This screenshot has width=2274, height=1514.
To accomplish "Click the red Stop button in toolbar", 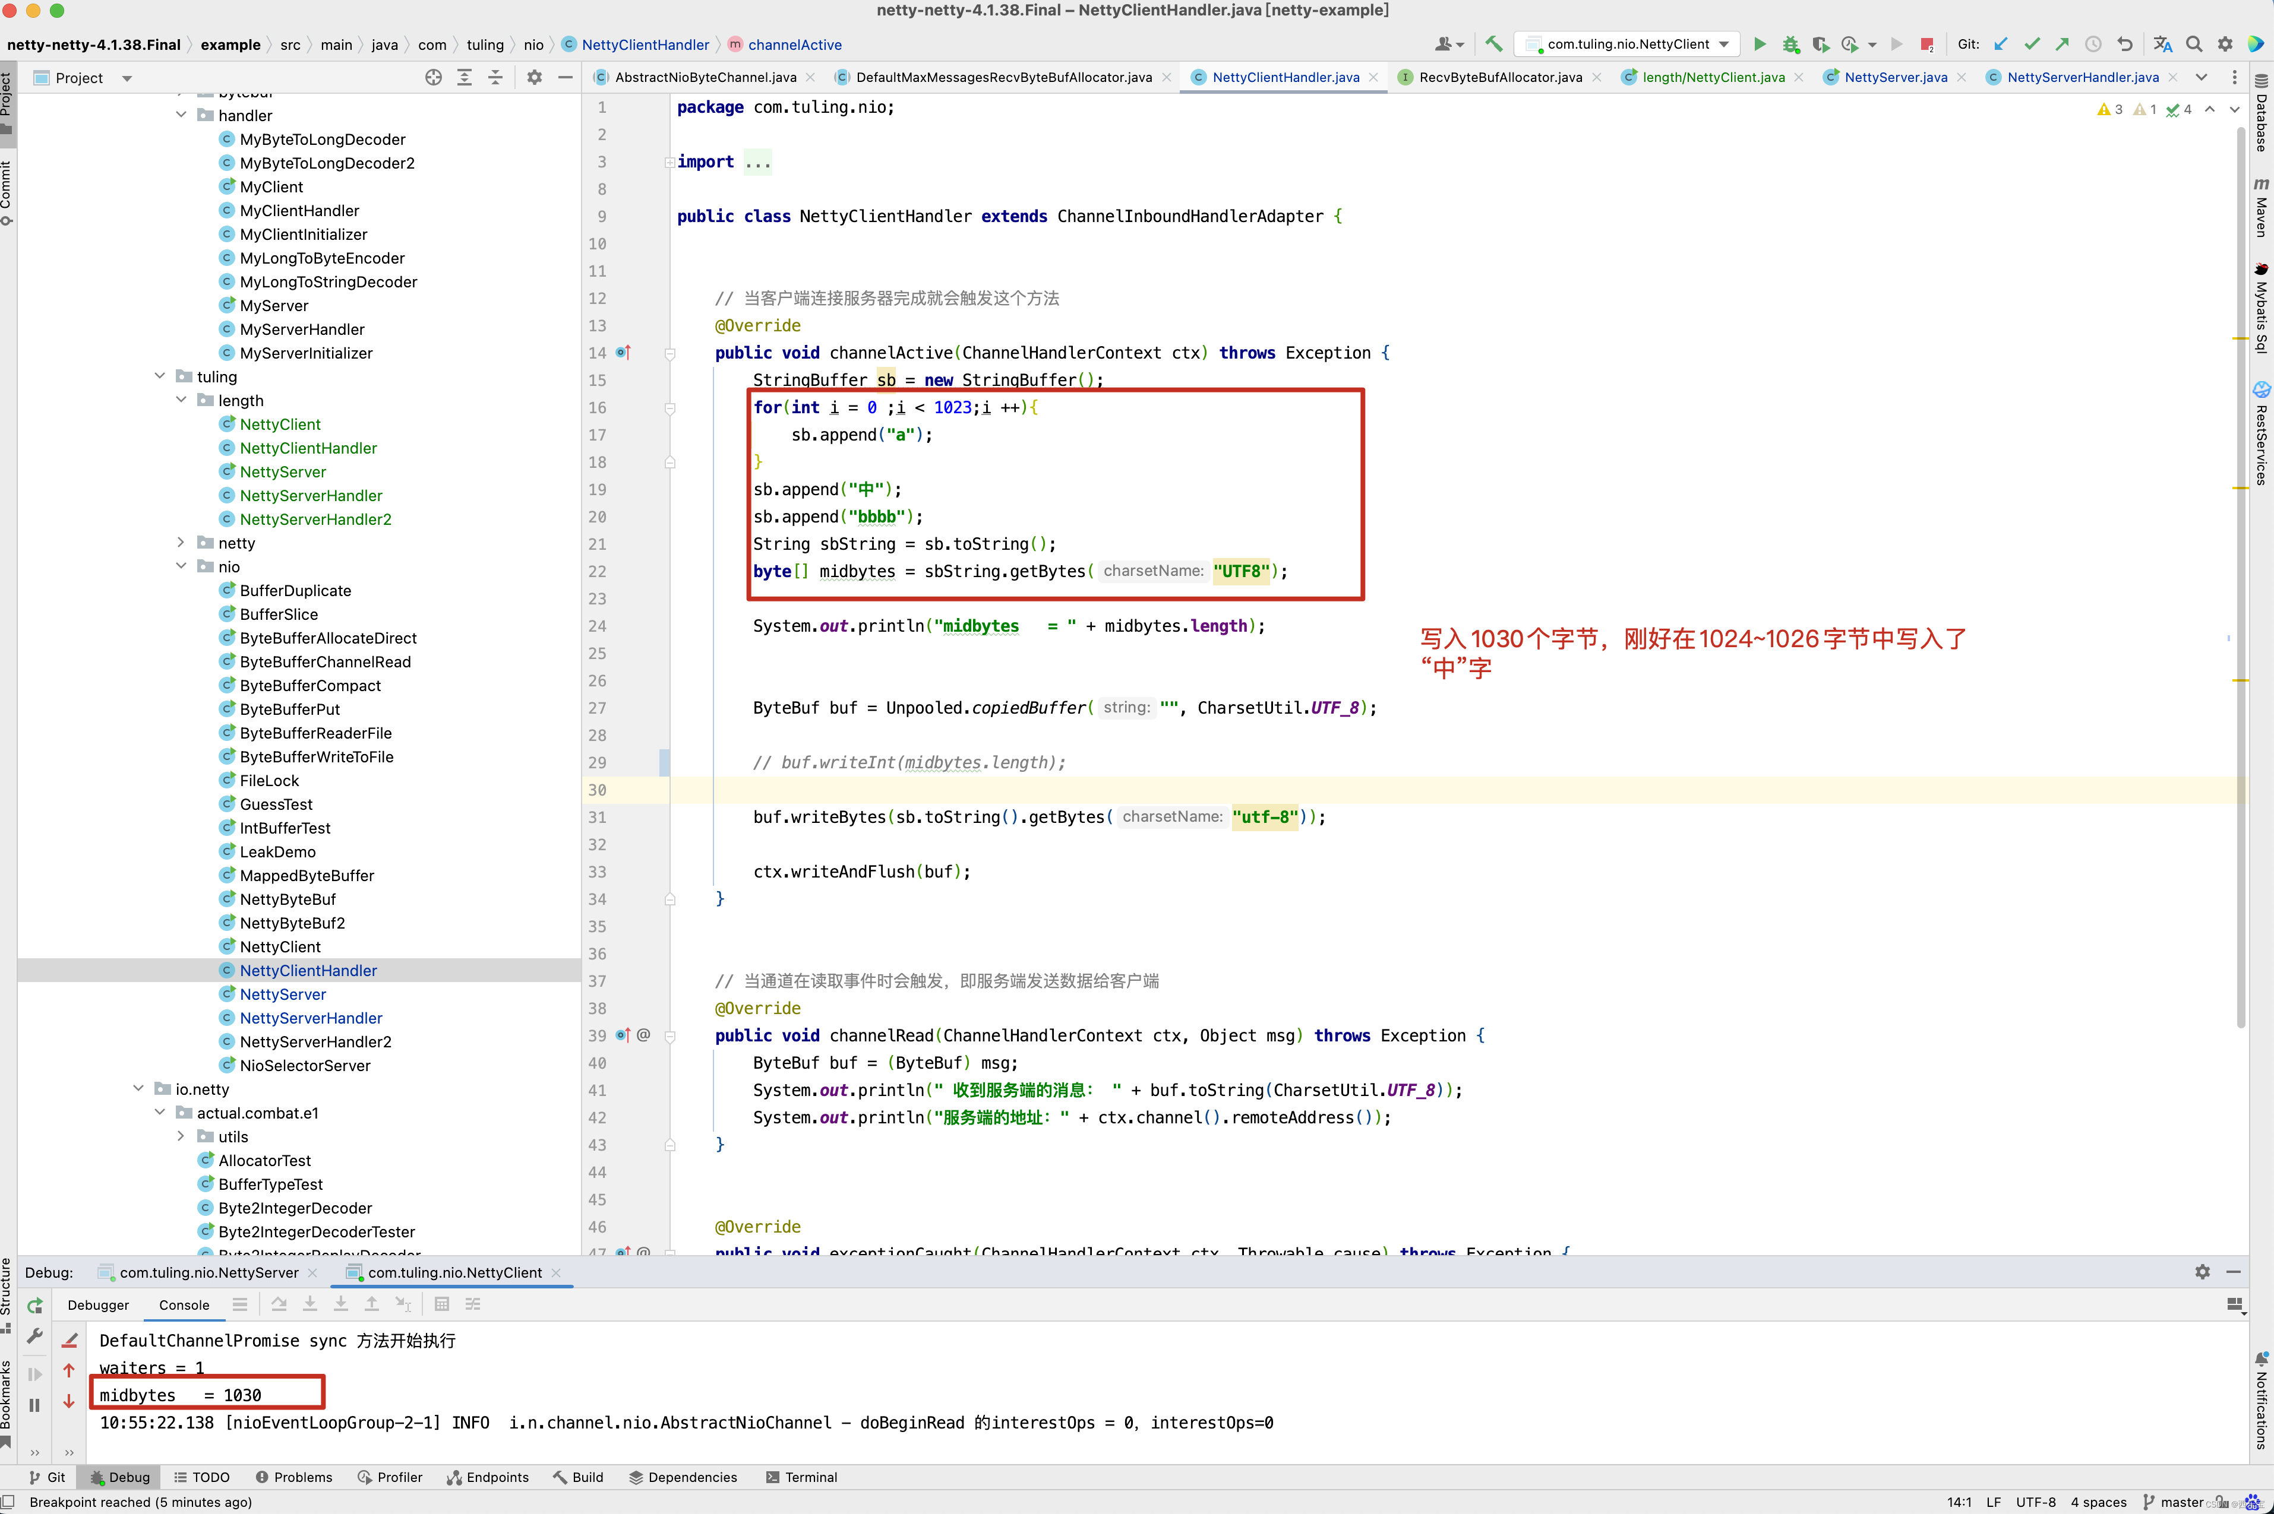I will tap(1926, 45).
